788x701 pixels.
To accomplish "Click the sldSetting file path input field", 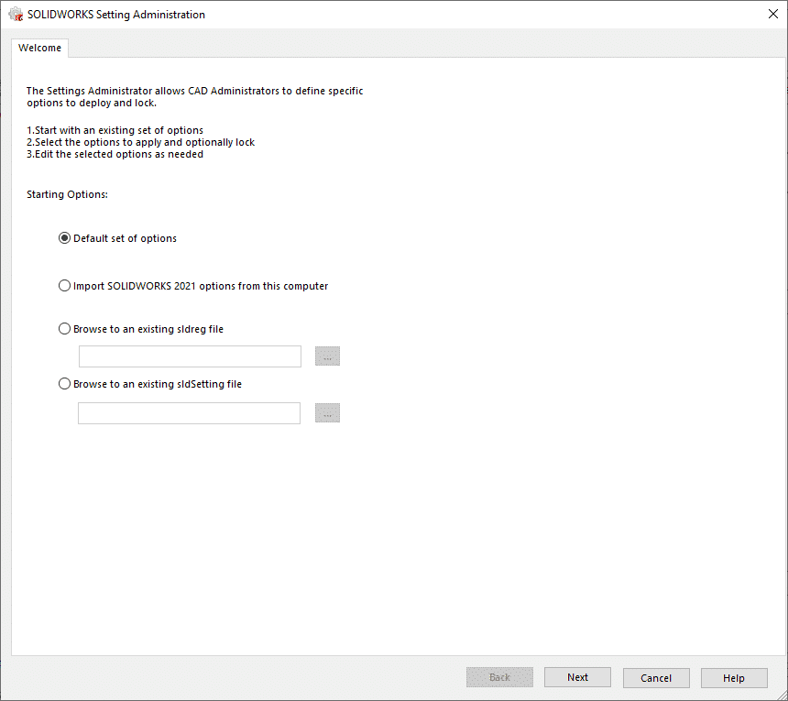I will (189, 413).
